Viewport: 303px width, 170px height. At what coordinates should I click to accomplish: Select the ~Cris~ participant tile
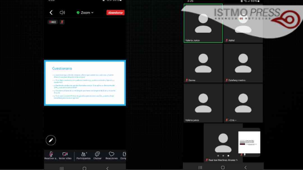(243, 103)
